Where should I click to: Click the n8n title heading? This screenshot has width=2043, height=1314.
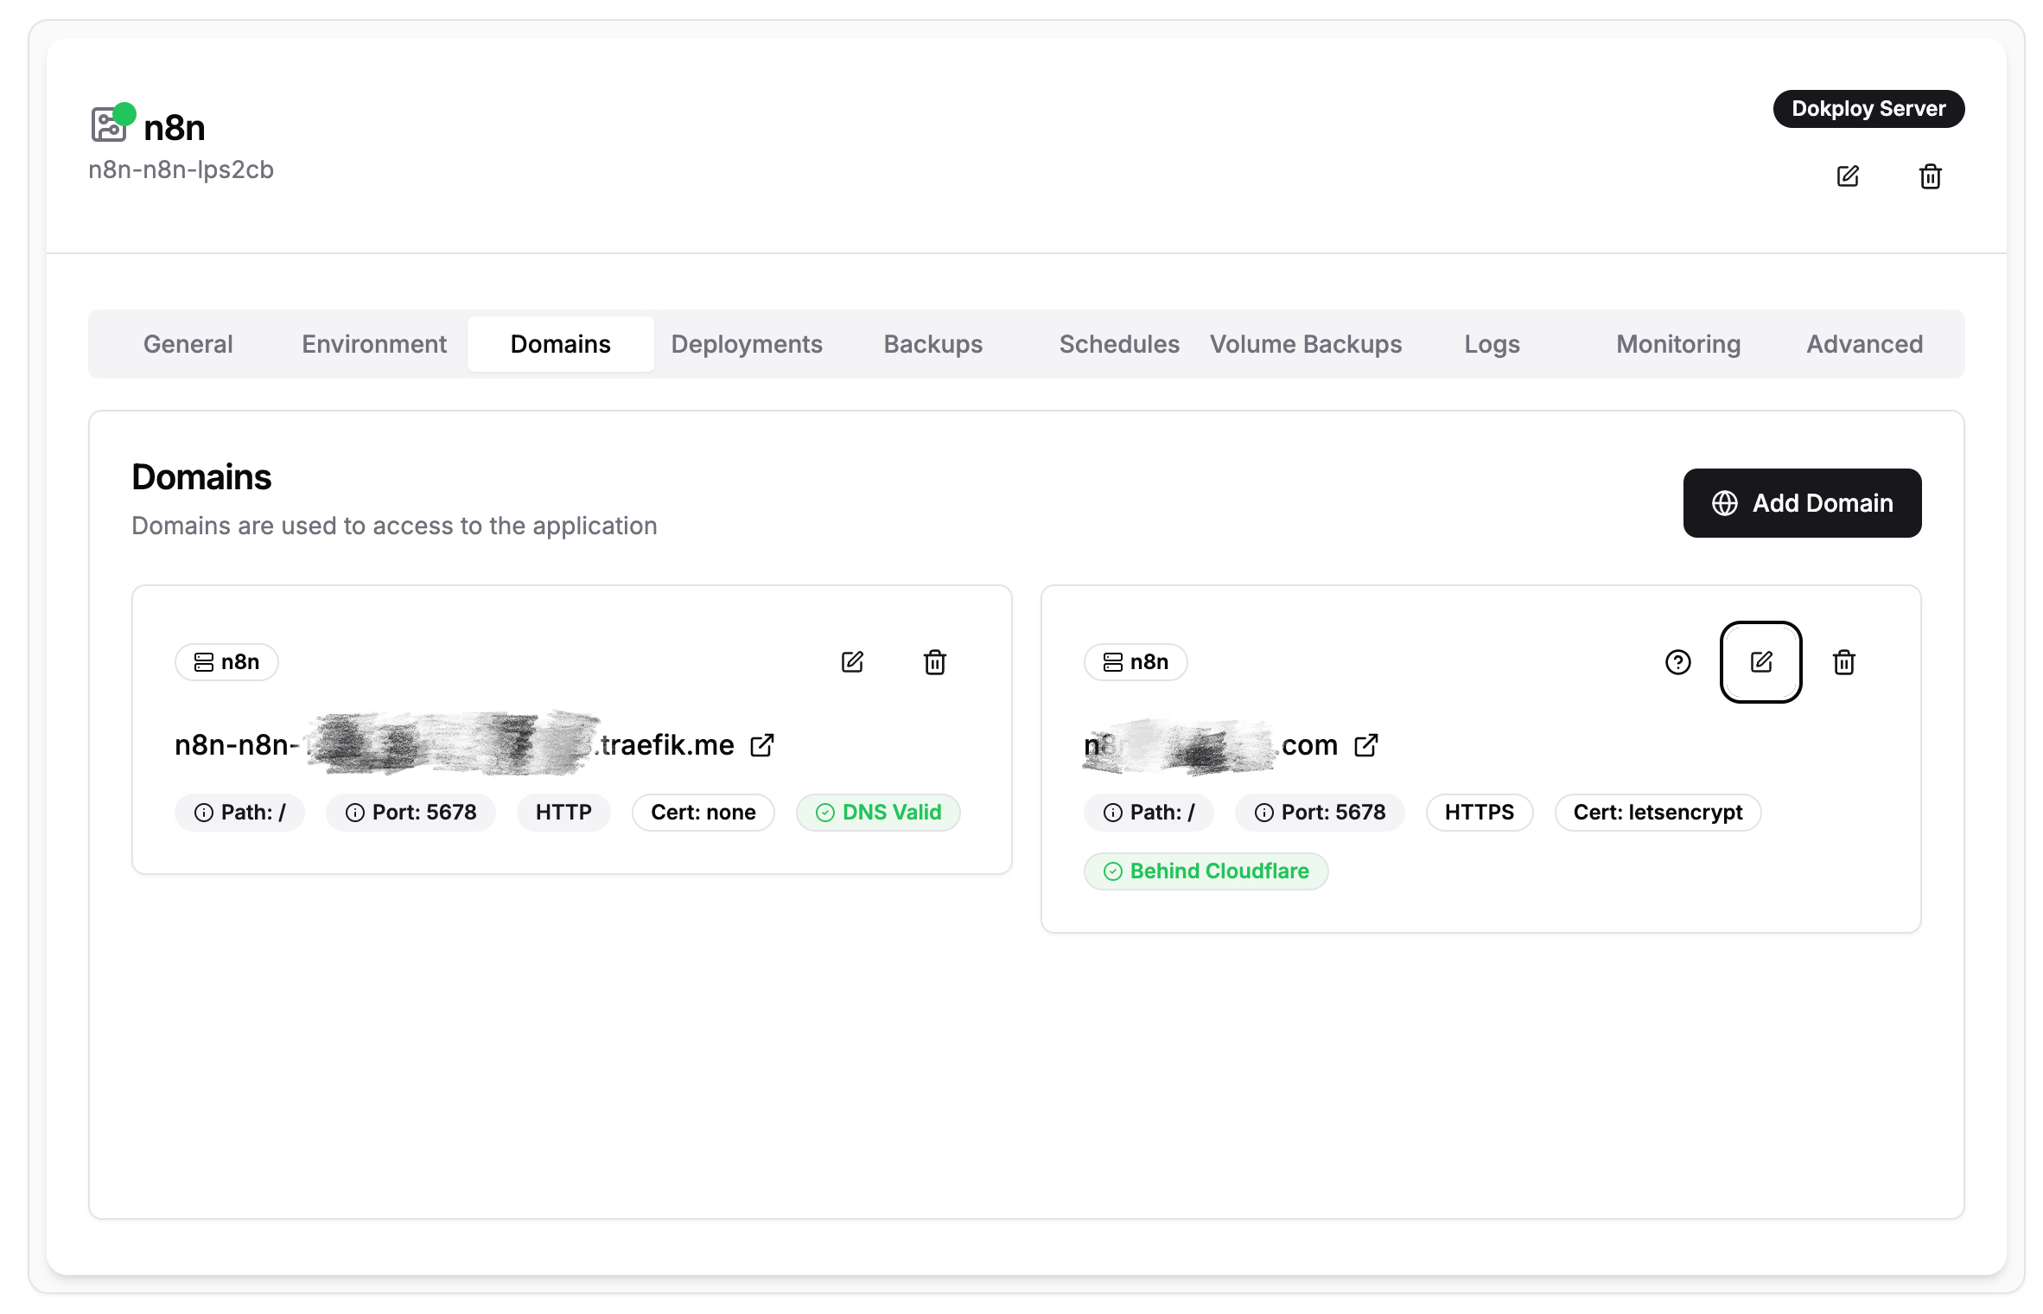175,128
